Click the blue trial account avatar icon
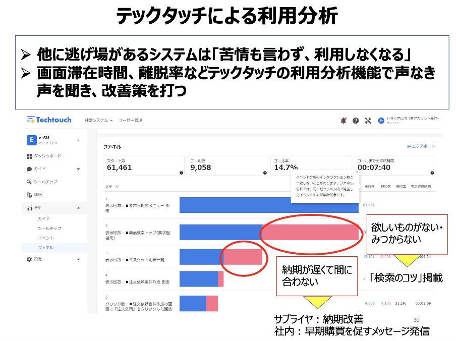Screen dimensions: 456x341 click(380, 121)
